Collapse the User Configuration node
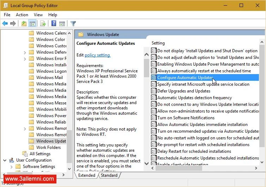This screenshot has height=187, width=266. pos(5,160)
